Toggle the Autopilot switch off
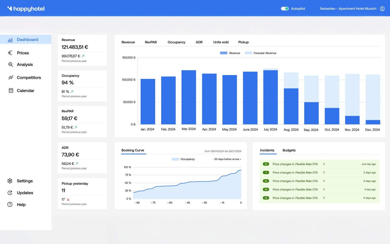This screenshot has width=390, height=244. pyautogui.click(x=285, y=9)
